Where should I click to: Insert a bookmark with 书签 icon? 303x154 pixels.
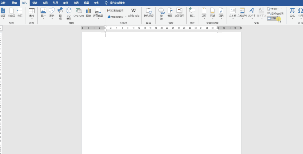coord(170,12)
